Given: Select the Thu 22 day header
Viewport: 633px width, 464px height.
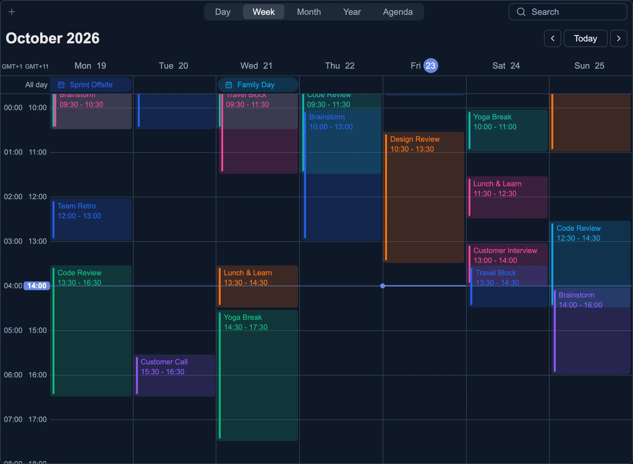Looking at the screenshot, I should tap(340, 66).
